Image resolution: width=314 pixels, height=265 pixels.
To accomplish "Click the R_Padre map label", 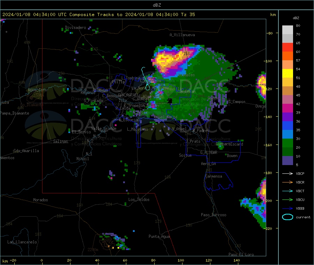I will pos(200,131).
